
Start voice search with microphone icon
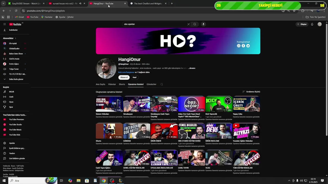pos(203,24)
